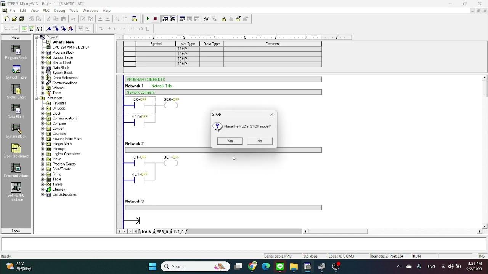Click the Line Right ladder toolbar icon
The height and width of the screenshot is (274, 488).
point(123,29)
